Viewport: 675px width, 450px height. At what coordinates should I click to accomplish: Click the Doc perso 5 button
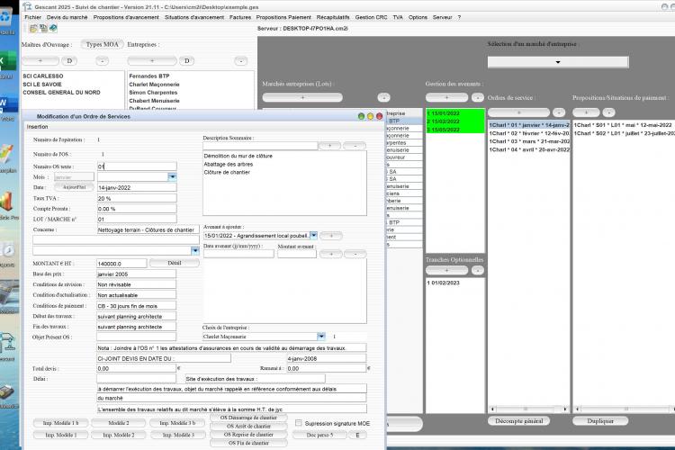pos(319,435)
